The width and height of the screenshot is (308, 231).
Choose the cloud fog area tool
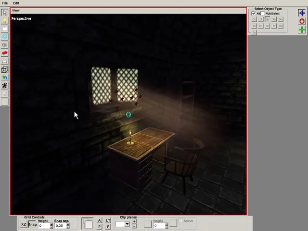point(4,94)
